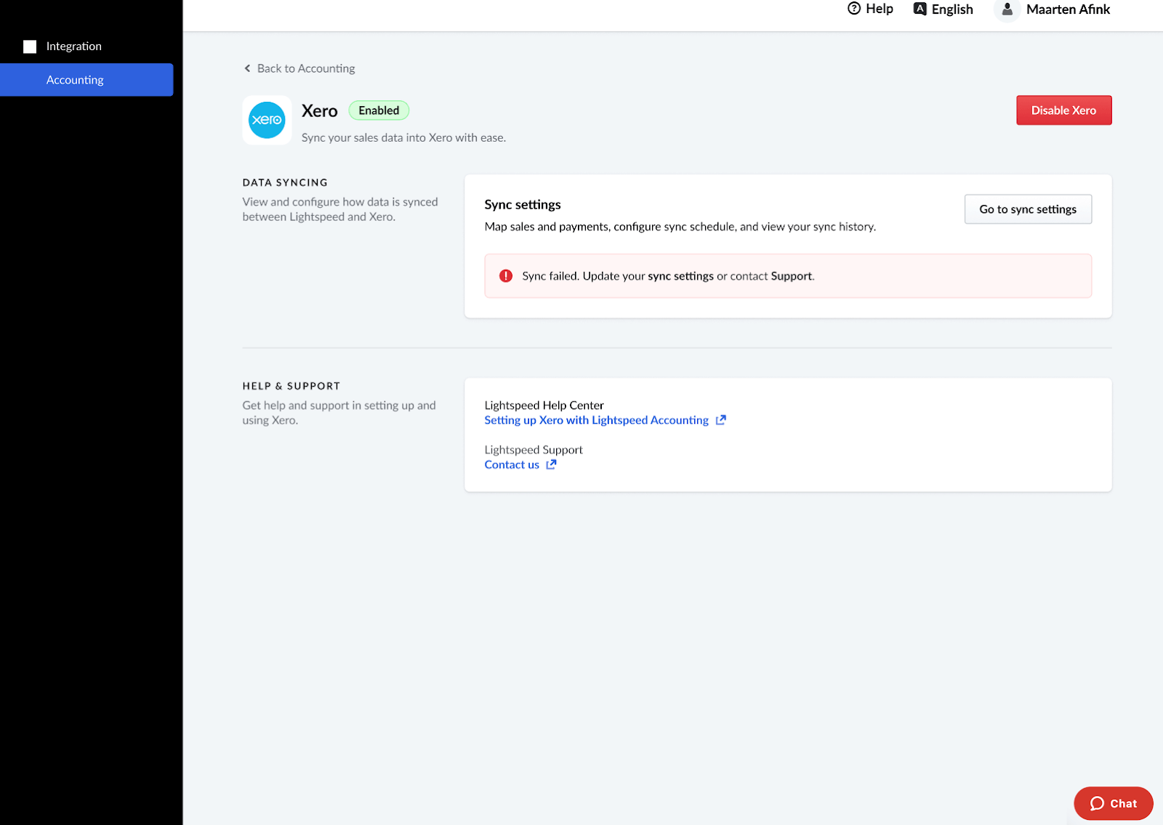
Task: Disable the Xero integration
Action: pos(1063,110)
